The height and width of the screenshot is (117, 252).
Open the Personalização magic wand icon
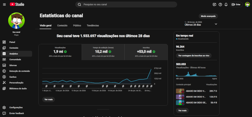4,83
